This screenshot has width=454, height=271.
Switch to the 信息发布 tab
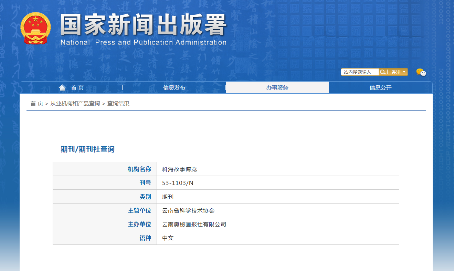click(x=173, y=87)
